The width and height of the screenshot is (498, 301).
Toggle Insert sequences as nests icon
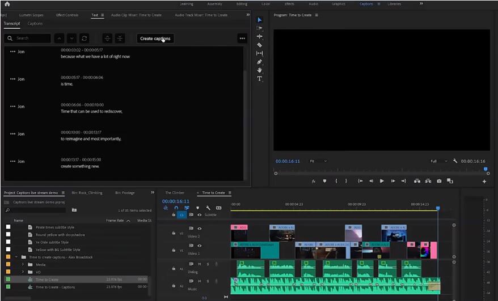(166, 208)
